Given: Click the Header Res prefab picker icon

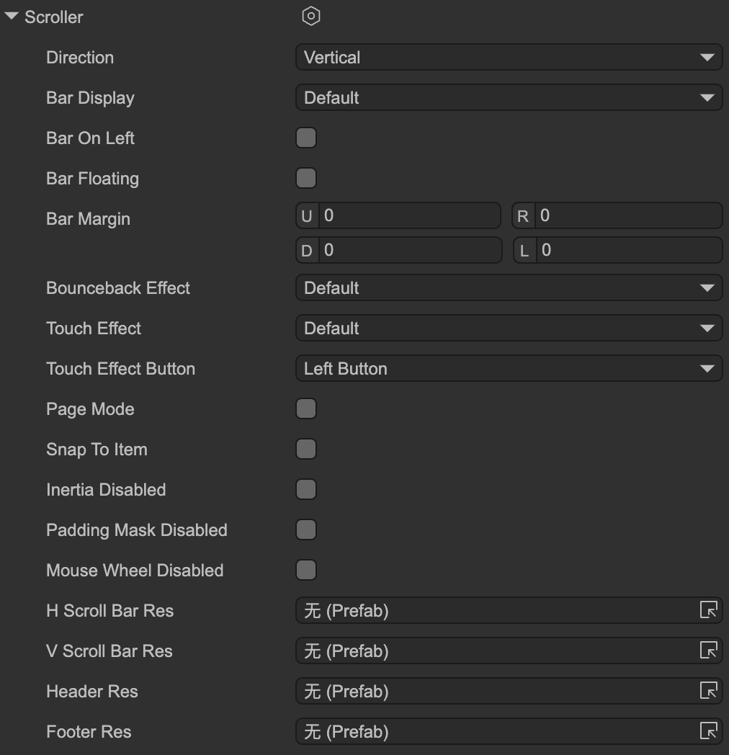Looking at the screenshot, I should click(708, 692).
